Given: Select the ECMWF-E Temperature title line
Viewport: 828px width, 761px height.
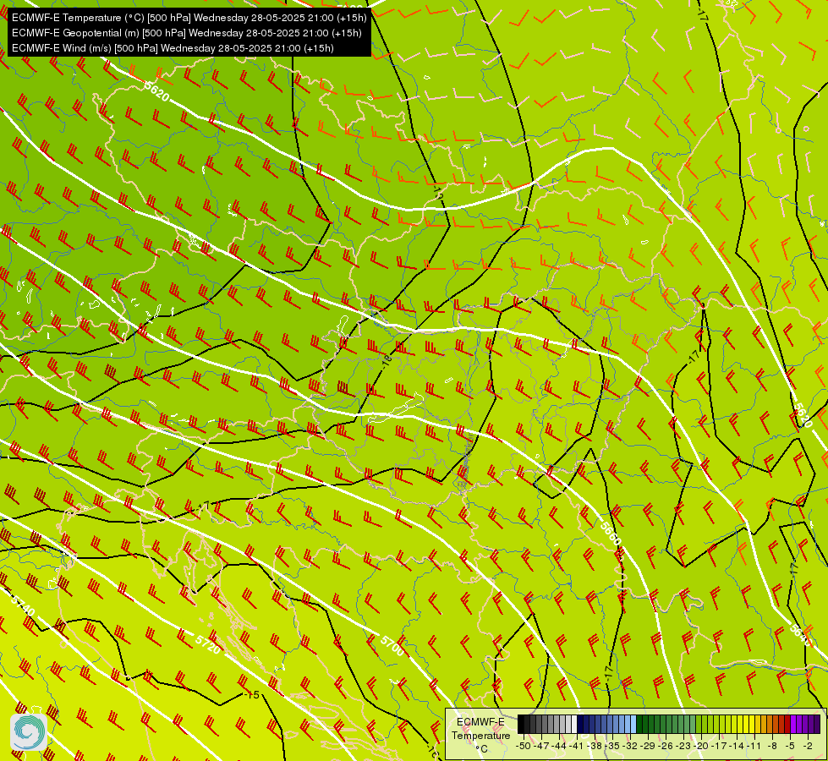Looking at the screenshot, I should pyautogui.click(x=189, y=18).
